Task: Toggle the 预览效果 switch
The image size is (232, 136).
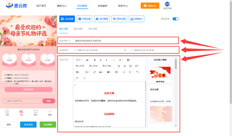Action: point(176,19)
